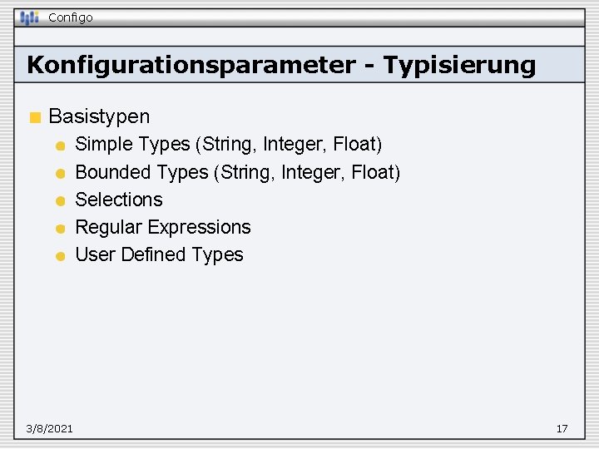Click the yellow bullet beside Simple Types
The width and height of the screenshot is (599, 449).
pyautogui.click(x=60, y=146)
